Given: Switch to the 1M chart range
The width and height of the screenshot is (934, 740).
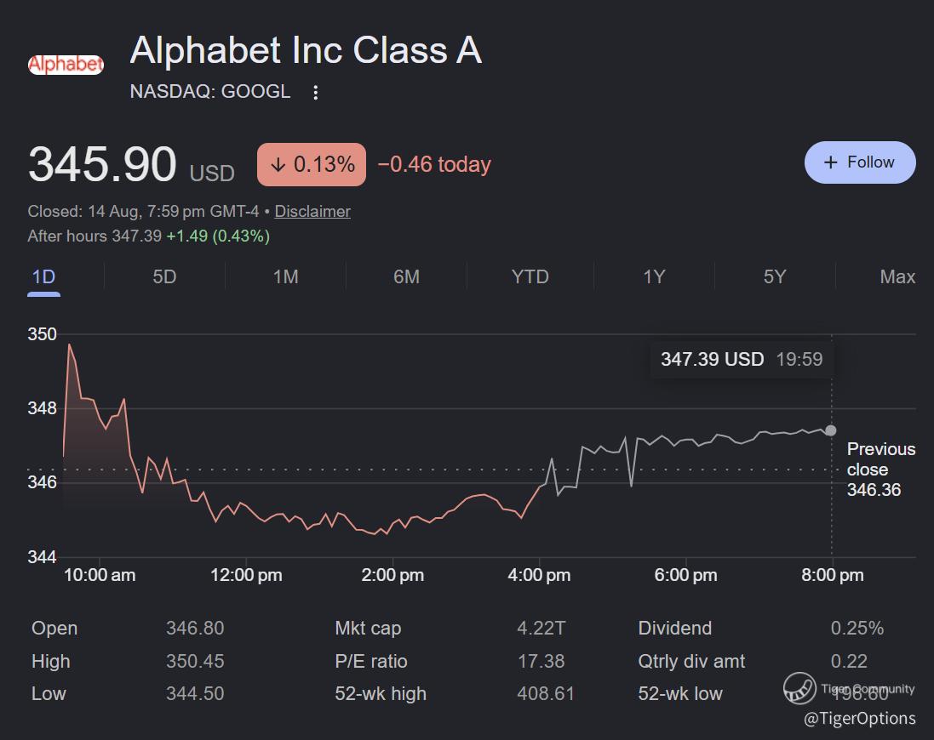Looking at the screenshot, I should (285, 277).
